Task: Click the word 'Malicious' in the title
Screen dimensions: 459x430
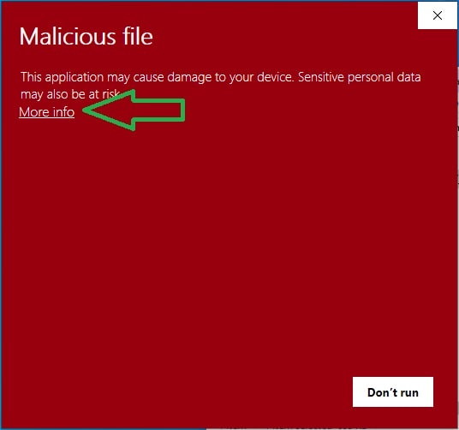Action: click(x=68, y=36)
